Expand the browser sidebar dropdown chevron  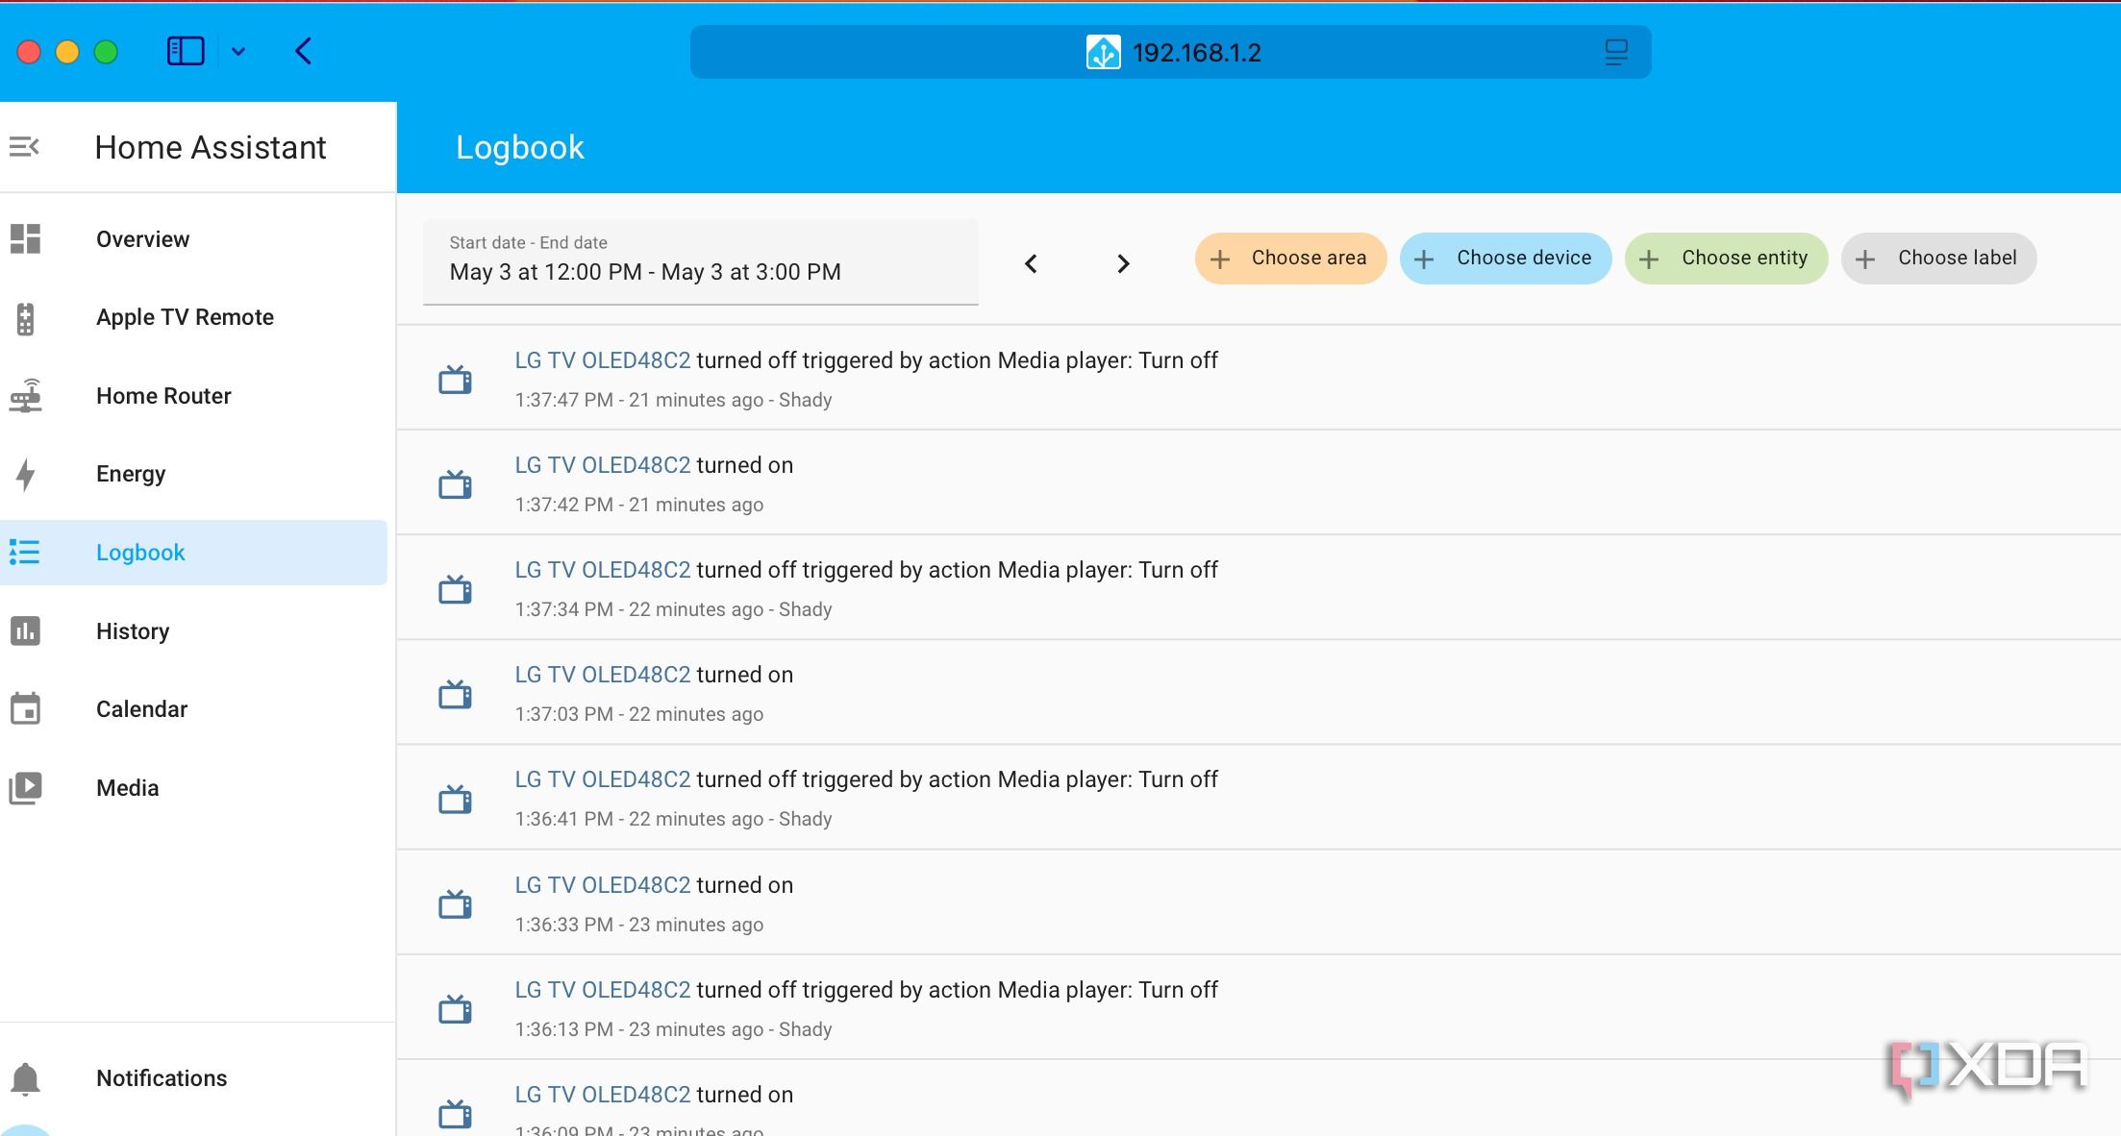[x=238, y=52]
